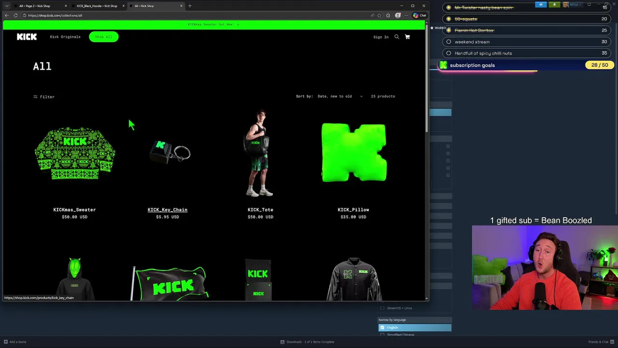Toggle 'Flamin Hot Doritos' goal circle
This screenshot has height=348, width=618.
tap(449, 30)
